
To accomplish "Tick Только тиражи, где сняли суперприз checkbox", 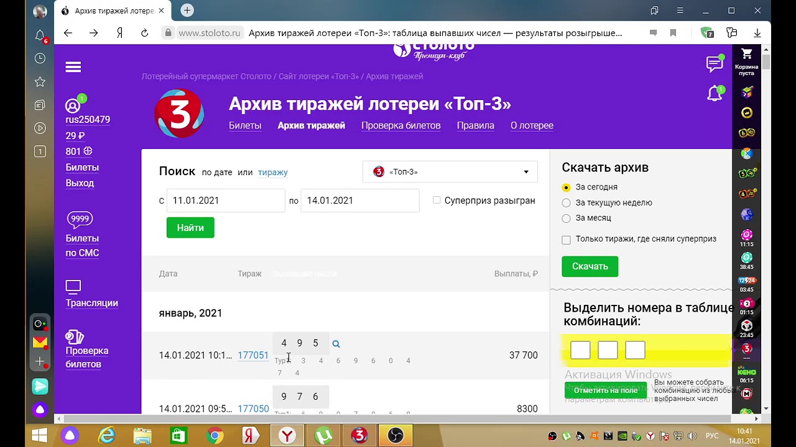I will coord(566,240).
